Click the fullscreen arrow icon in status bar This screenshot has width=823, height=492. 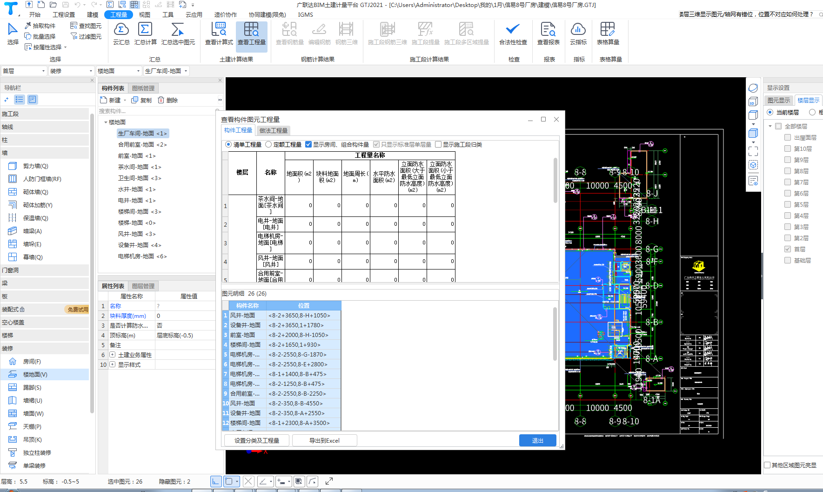pos(329,481)
